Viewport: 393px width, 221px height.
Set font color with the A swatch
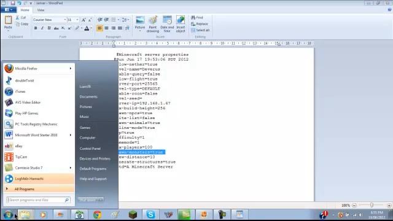pyautogui.click(x=87, y=28)
